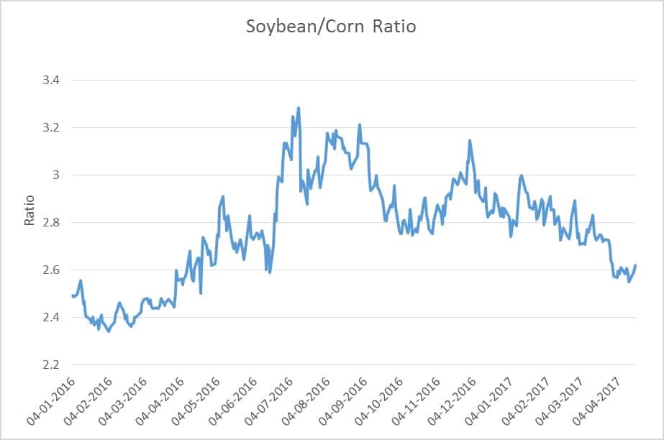This screenshot has height=440, width=664.
Task: Click the July 2016 peak on line
Action: coord(298,108)
